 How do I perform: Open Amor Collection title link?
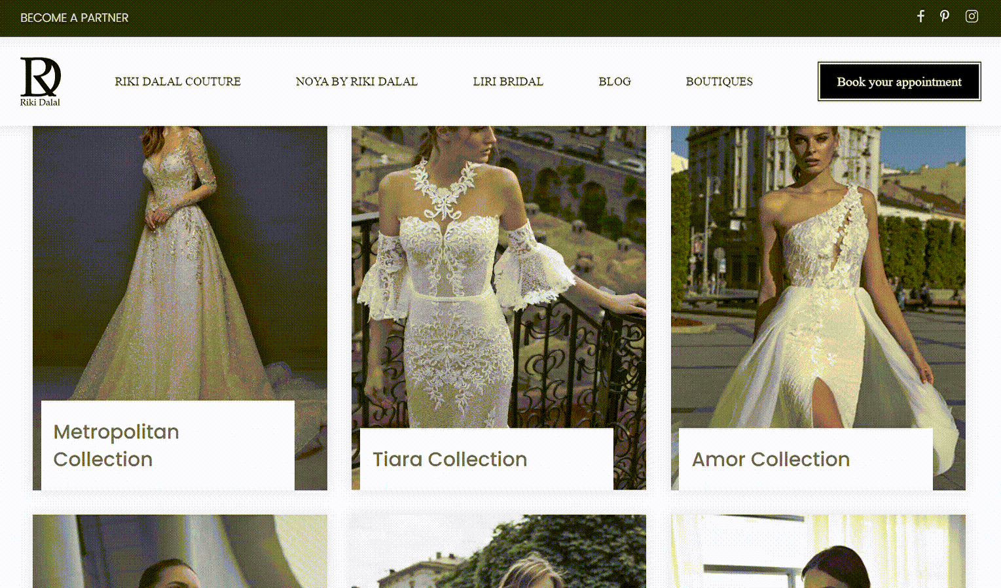[771, 459]
